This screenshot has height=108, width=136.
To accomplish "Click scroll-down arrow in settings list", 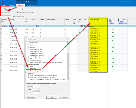I will (68, 81).
